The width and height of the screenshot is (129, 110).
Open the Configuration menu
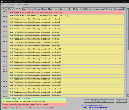click(11, 5)
